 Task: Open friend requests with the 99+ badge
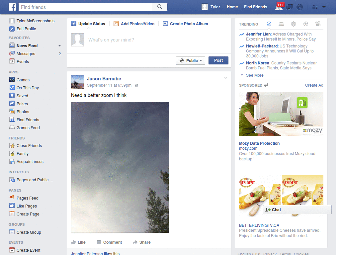click(279, 7)
